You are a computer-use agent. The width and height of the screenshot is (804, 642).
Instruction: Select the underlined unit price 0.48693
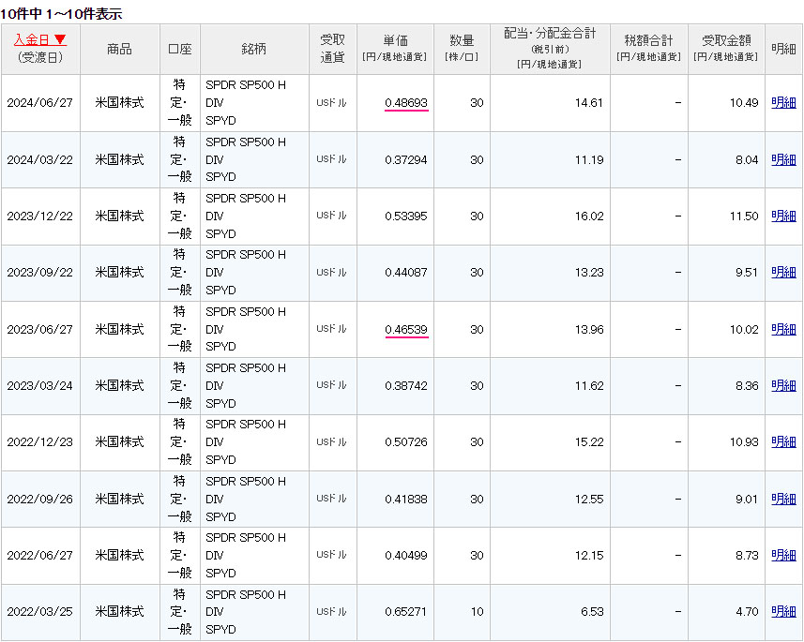coord(405,103)
